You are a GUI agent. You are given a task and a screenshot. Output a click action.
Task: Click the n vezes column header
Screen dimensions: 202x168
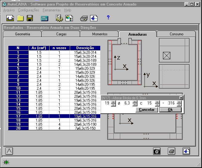(59, 48)
